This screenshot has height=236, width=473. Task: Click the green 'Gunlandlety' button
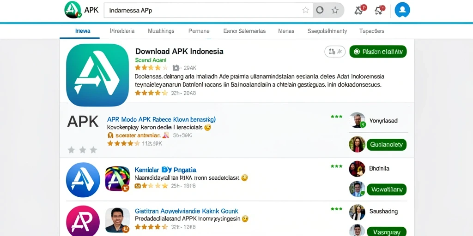tap(387, 145)
